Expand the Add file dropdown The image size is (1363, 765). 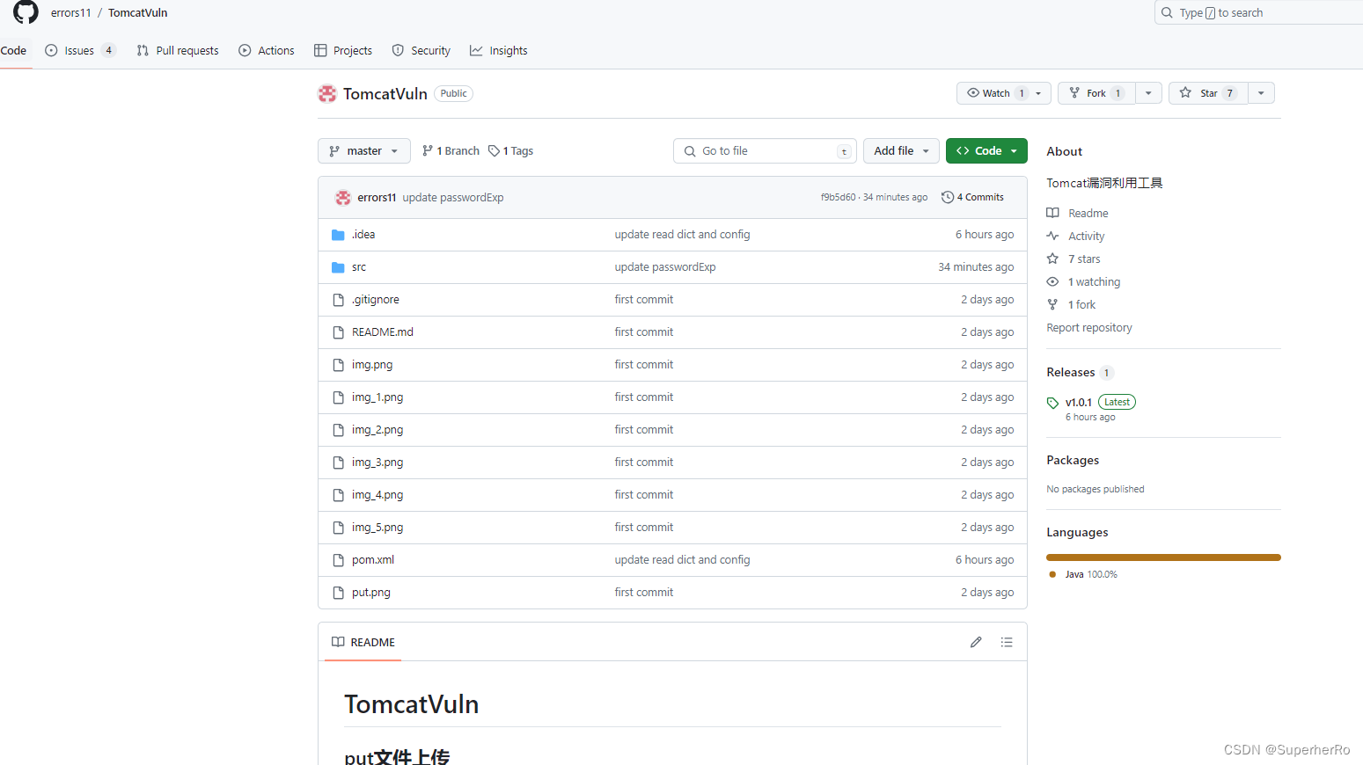900,150
